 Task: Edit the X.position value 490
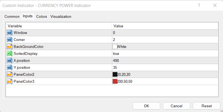[x=116, y=60]
